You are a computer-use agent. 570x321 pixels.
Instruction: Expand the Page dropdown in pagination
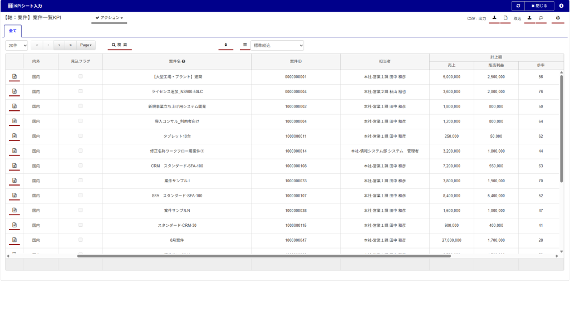[x=86, y=45]
